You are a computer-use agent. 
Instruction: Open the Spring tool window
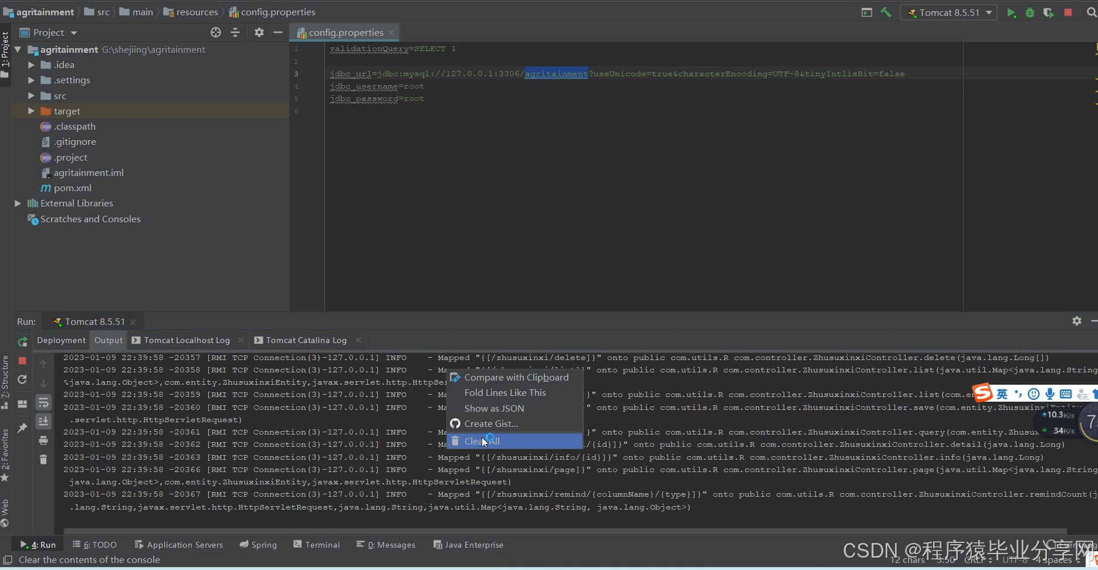(258, 545)
